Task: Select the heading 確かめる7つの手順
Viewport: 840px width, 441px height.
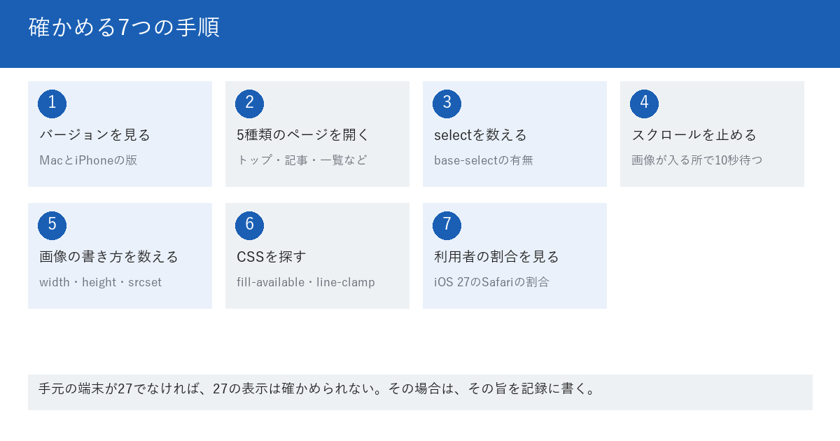Action: click(124, 27)
